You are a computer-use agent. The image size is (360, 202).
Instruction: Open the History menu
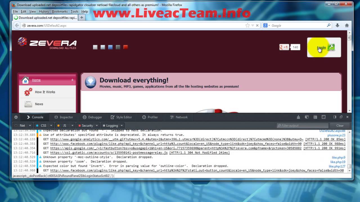coord(44,12)
